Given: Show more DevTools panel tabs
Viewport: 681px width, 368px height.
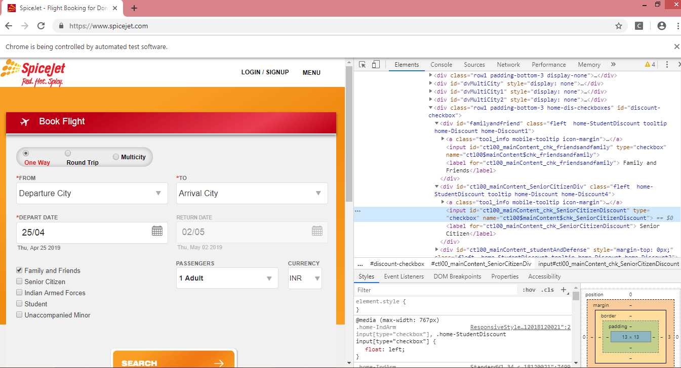Looking at the screenshot, I should 613,65.
